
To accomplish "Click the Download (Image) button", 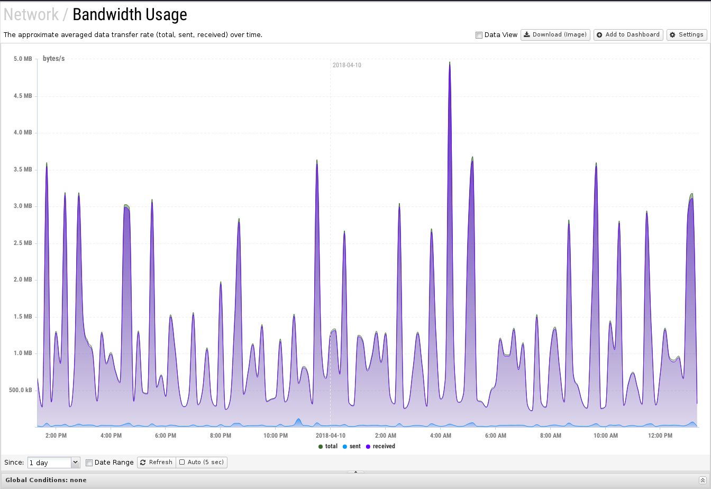I will click(x=555, y=35).
